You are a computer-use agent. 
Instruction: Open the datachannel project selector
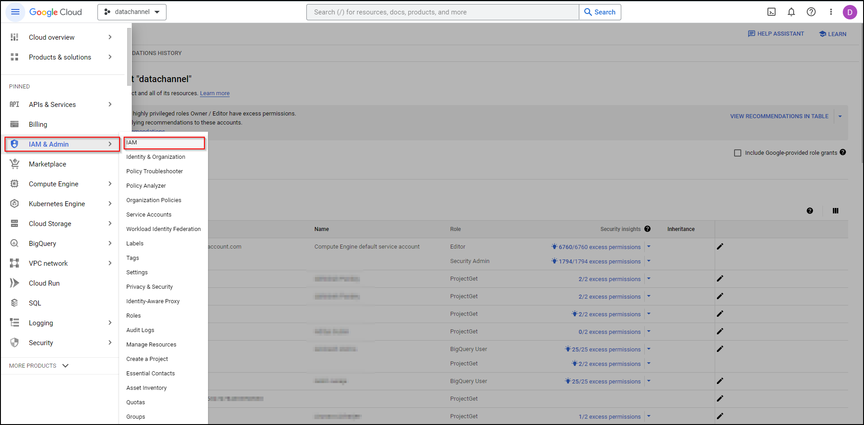point(132,12)
